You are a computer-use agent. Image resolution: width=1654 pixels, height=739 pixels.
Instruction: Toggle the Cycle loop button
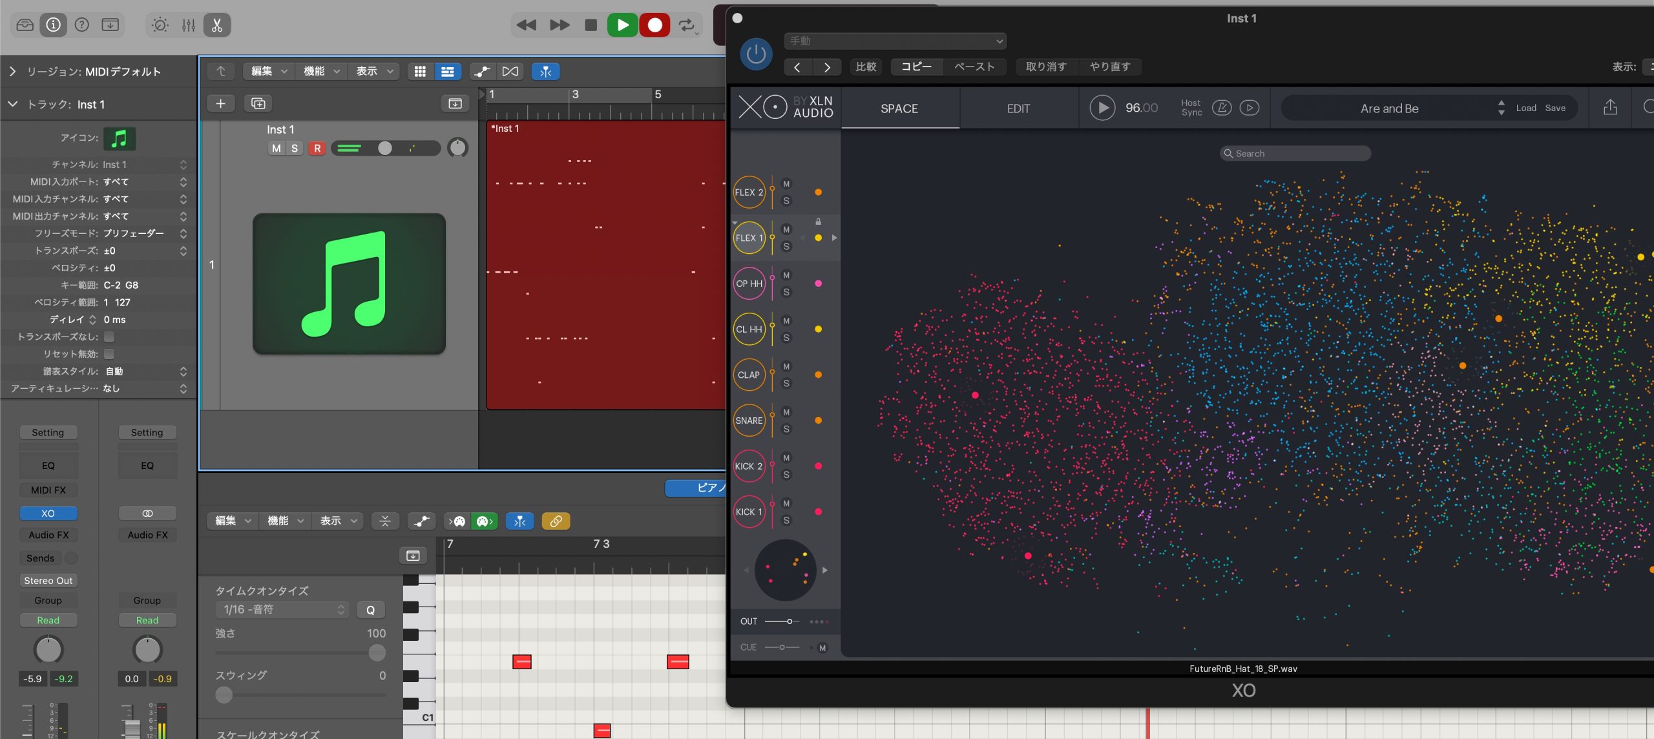687,25
